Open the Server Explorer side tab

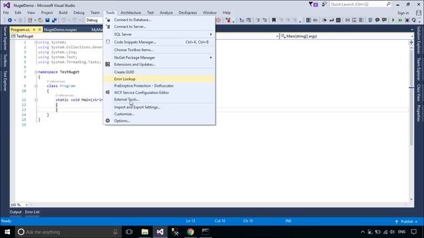5,38
